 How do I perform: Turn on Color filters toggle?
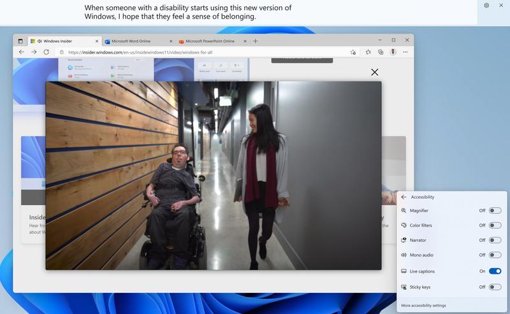click(495, 225)
